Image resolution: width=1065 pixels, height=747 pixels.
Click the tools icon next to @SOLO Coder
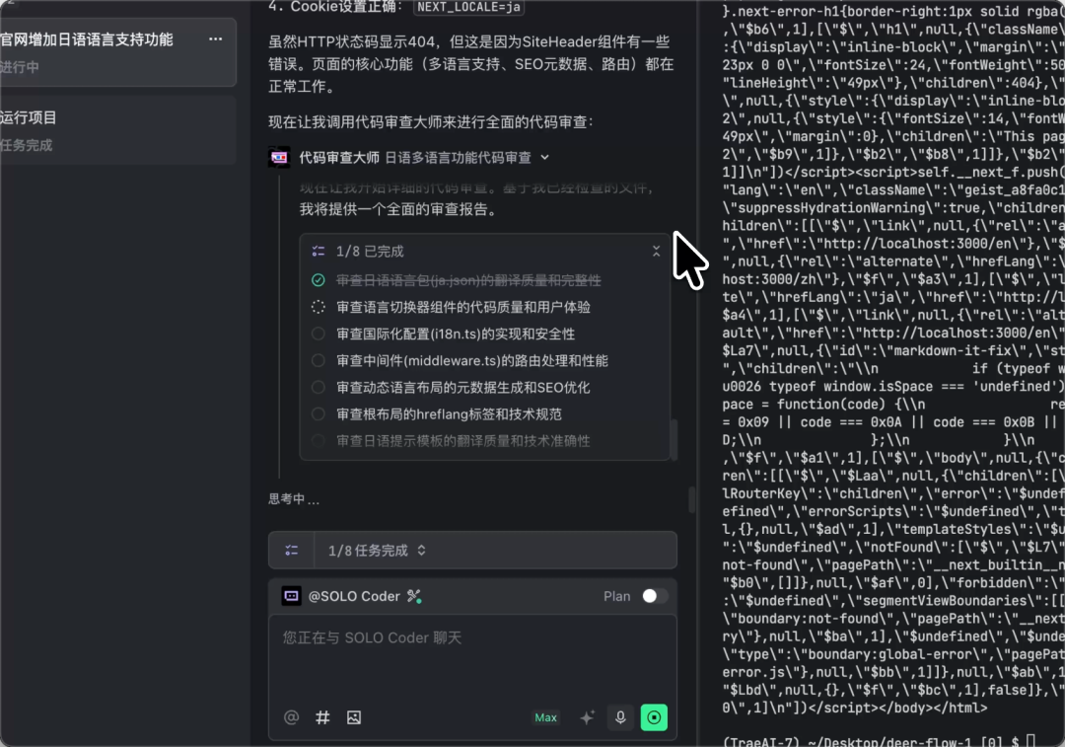point(413,596)
